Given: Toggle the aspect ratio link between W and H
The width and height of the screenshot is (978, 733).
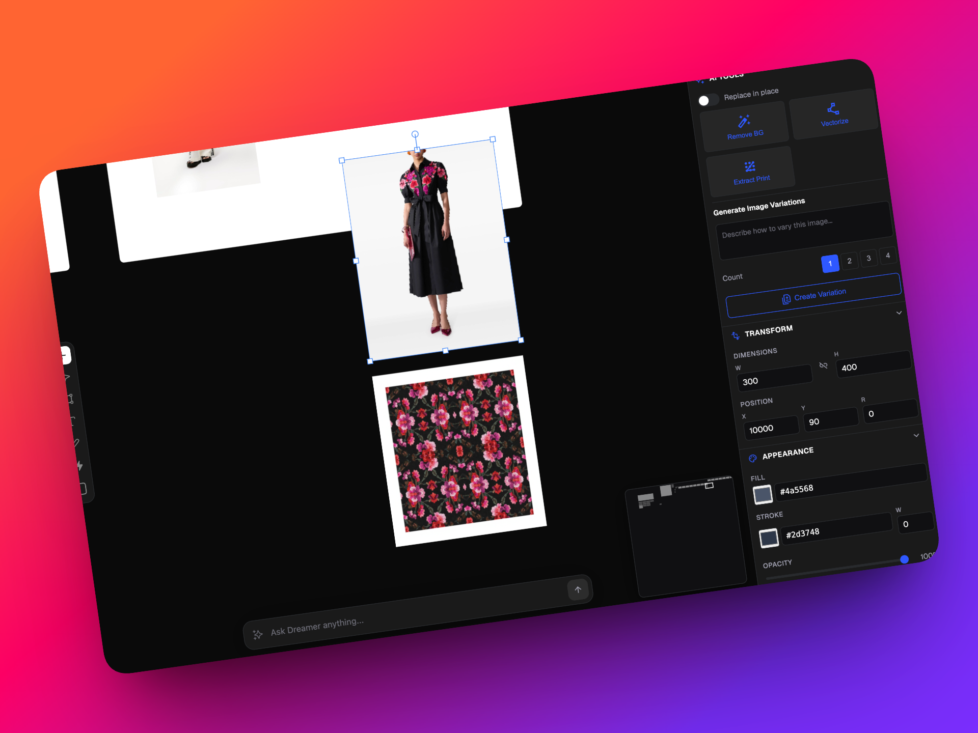Looking at the screenshot, I should pos(823,365).
